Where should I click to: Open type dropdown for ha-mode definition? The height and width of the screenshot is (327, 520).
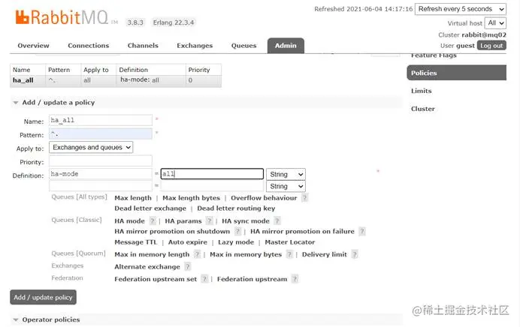[x=286, y=174]
